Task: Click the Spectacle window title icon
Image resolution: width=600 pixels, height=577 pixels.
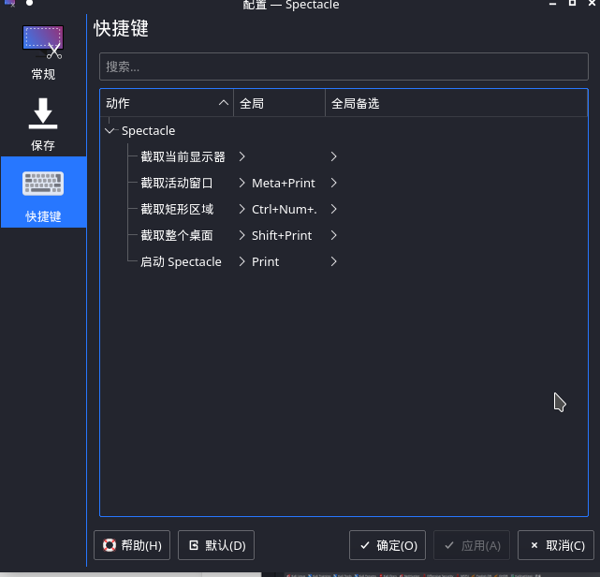Action: pos(9,3)
